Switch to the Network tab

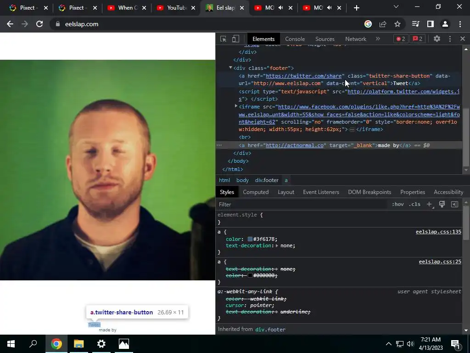point(356,39)
